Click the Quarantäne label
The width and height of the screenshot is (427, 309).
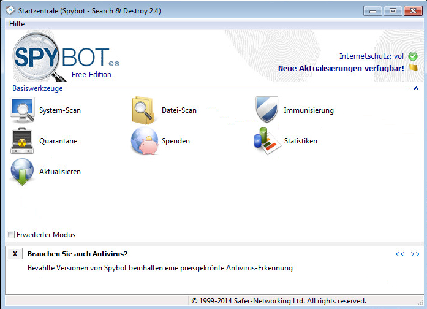coord(58,141)
